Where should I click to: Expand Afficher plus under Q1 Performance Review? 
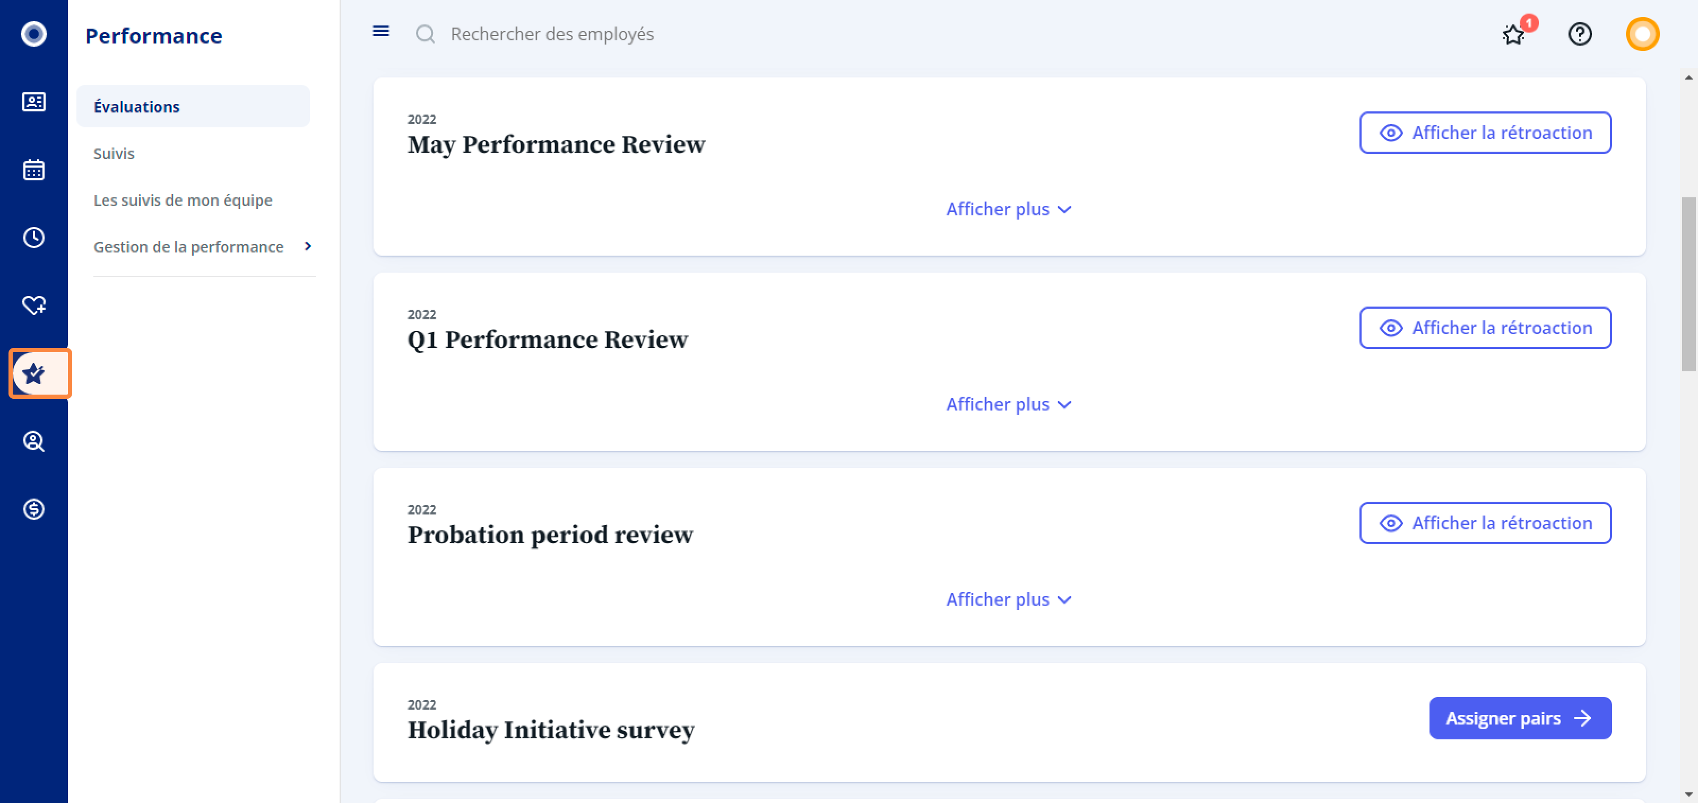(x=1009, y=404)
